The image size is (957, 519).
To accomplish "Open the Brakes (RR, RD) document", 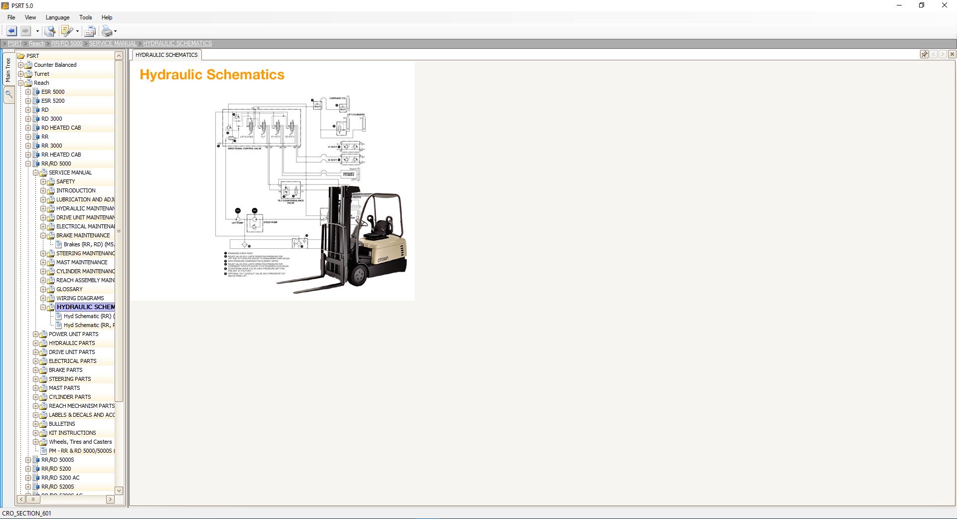I will pos(89,244).
